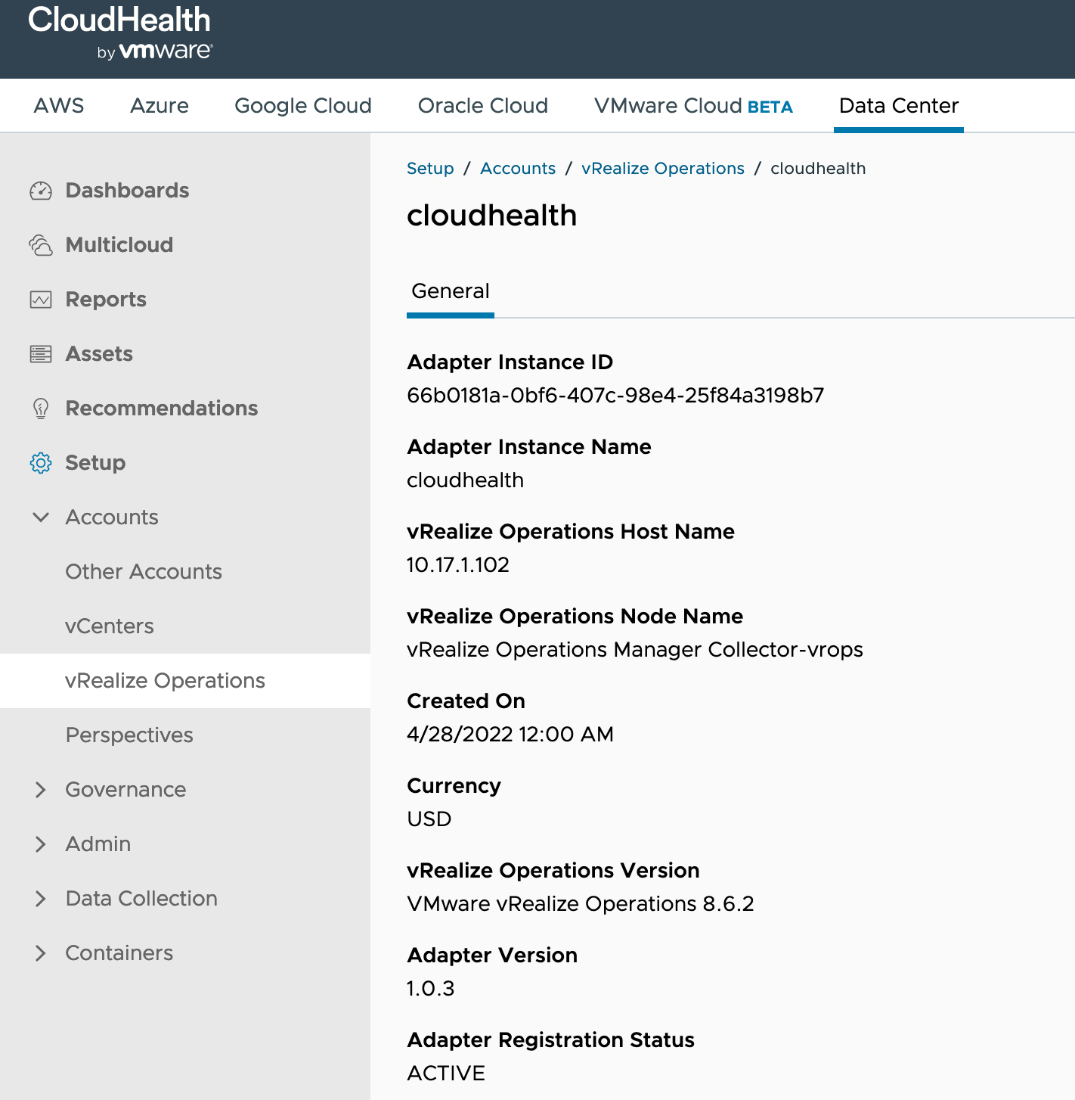1075x1100 pixels.
Task: Click the node name 'vRealize Operations Manager Collector-vrops'
Action: [635, 650]
